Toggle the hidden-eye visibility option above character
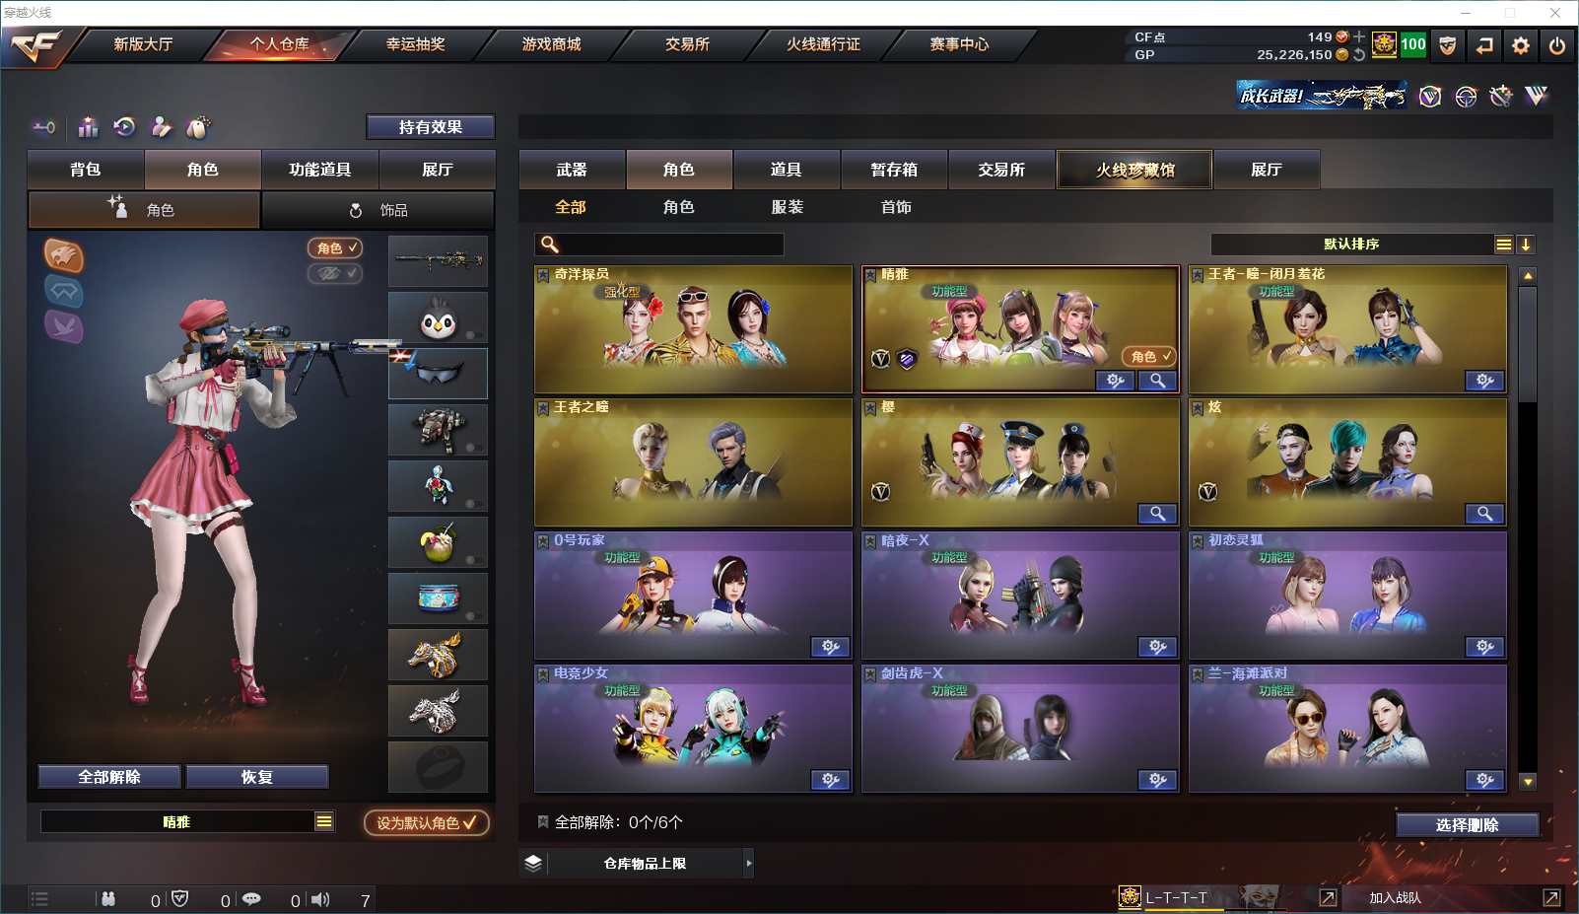Viewport: 1579px width, 914px height. (x=335, y=273)
